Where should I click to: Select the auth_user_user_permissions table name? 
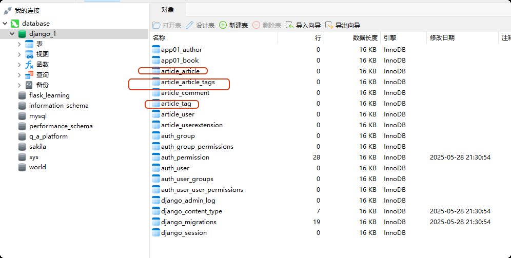202,190
